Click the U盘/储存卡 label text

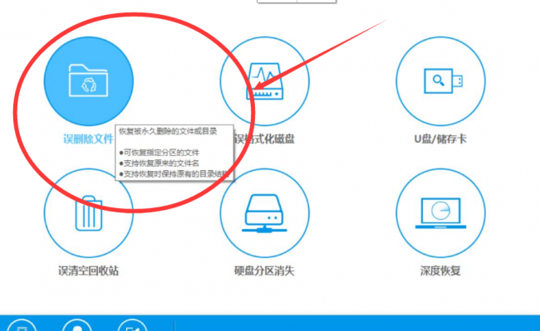pos(440,139)
